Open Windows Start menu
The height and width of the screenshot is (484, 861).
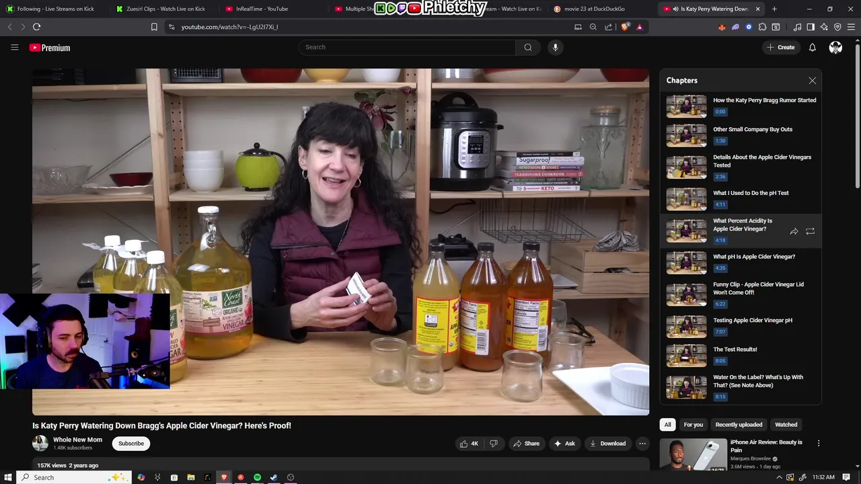pyautogui.click(x=8, y=477)
